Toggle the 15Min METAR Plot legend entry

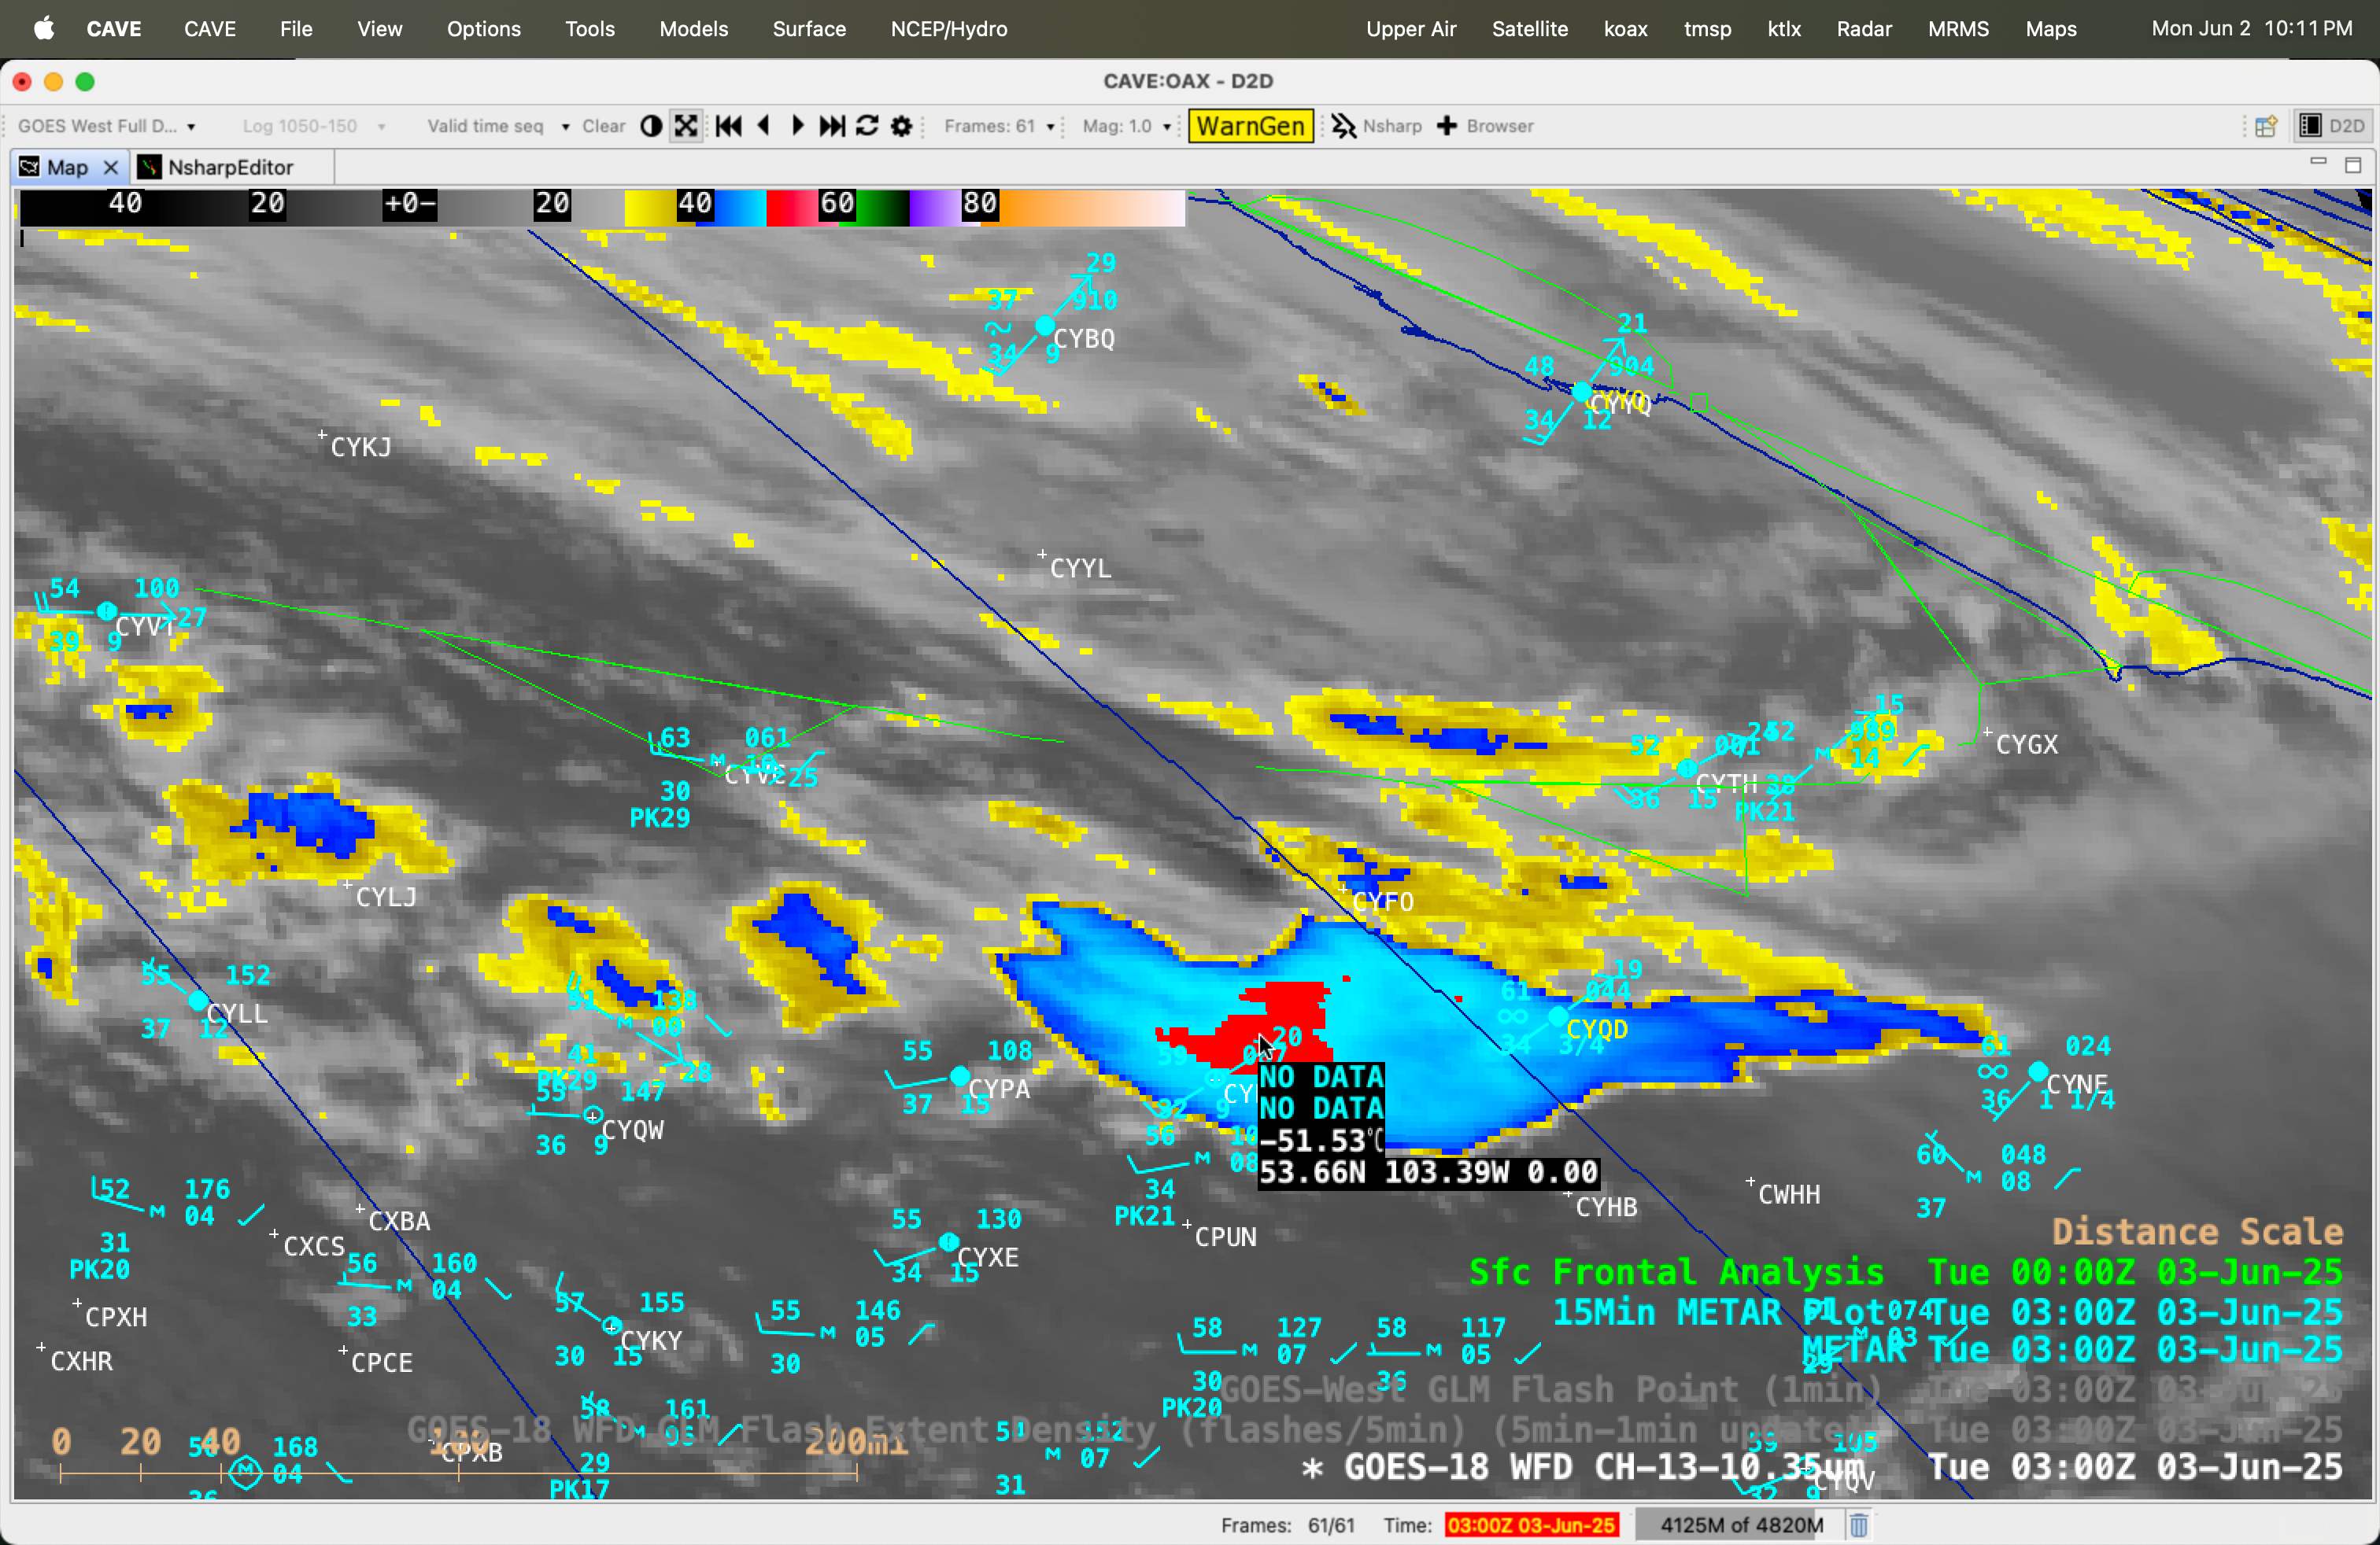point(1948,1312)
